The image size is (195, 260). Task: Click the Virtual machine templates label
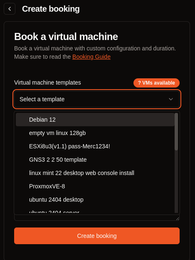[47, 82]
